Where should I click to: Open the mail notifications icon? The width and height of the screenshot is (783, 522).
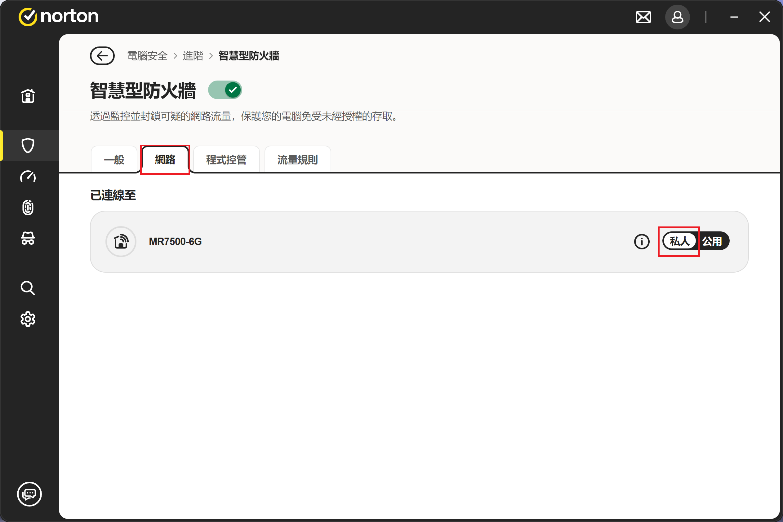click(x=643, y=17)
